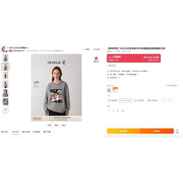Select the size option ending in 170/88A
This screenshot has height=183, width=183.
pos(139,101)
